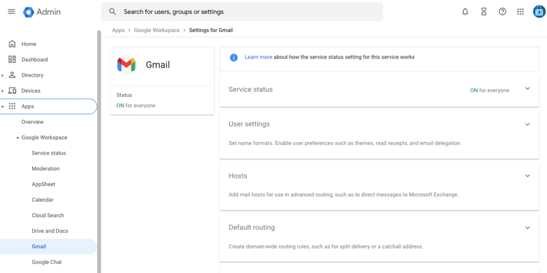The width and height of the screenshot is (547, 273).
Task: Expand the User settings section chevron
Action: (x=527, y=124)
